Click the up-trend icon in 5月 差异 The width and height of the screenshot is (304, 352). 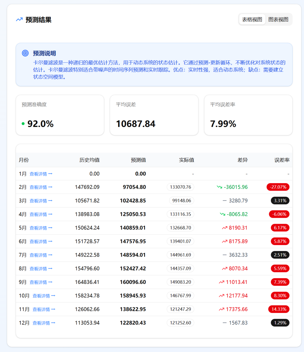pyautogui.click(x=225, y=228)
